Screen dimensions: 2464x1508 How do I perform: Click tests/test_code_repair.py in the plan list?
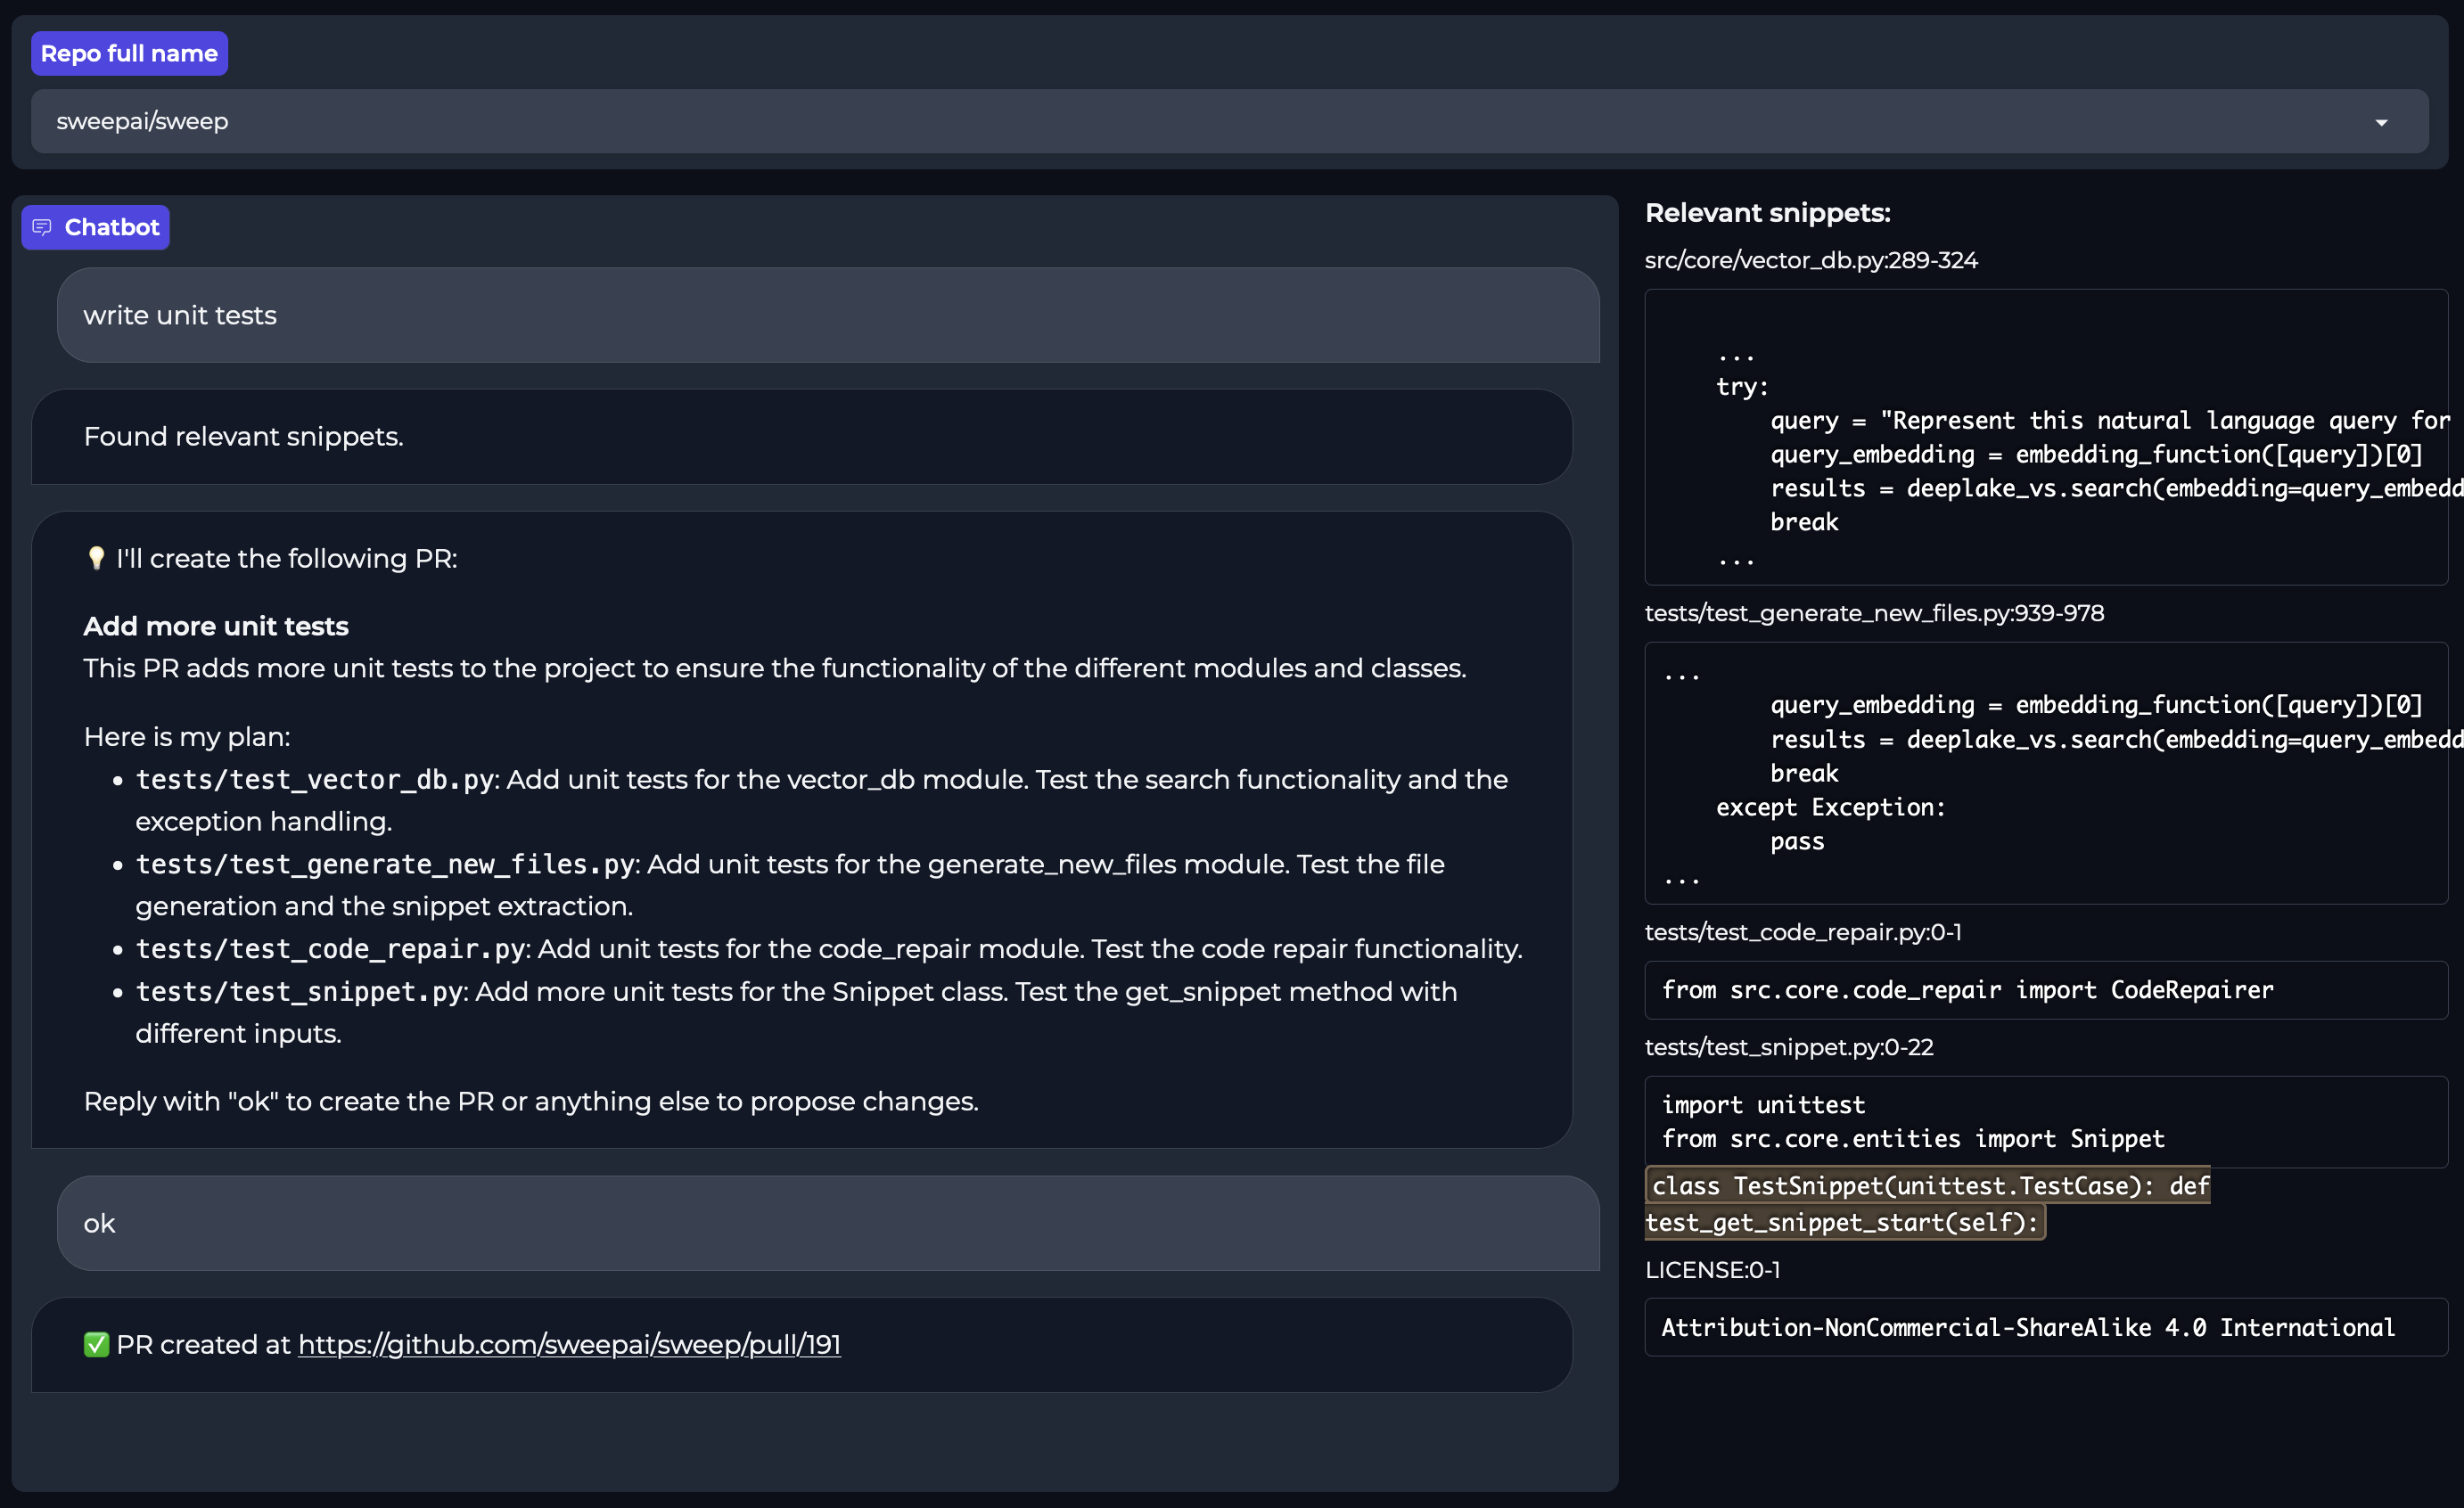330,949
